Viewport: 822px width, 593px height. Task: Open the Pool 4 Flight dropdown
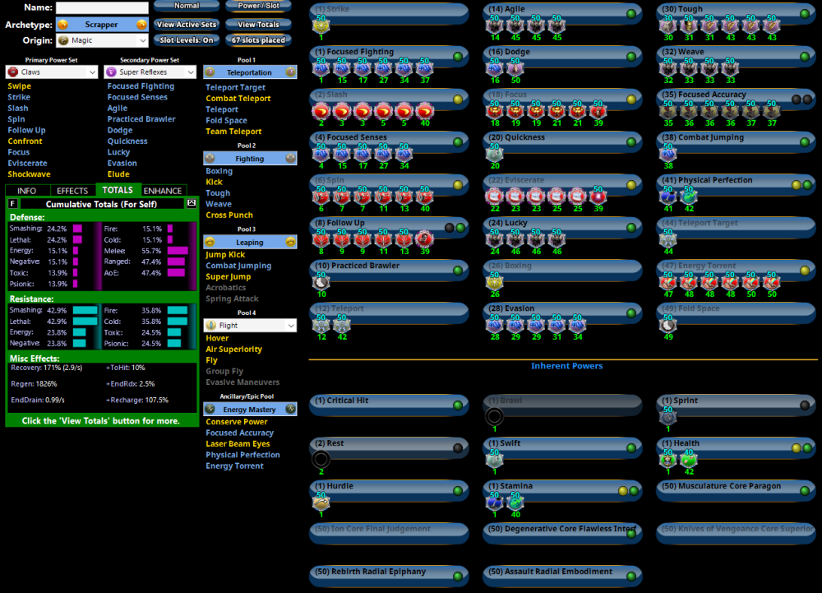tap(250, 326)
